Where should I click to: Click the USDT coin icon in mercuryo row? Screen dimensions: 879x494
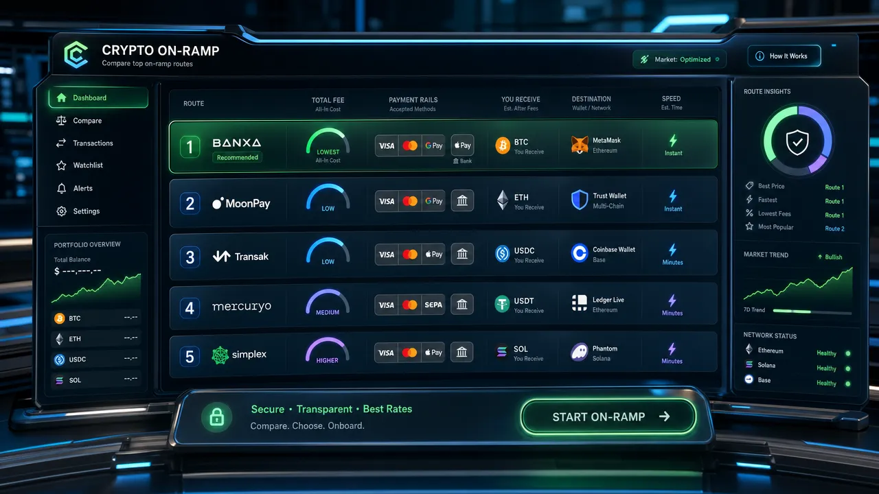tap(503, 304)
